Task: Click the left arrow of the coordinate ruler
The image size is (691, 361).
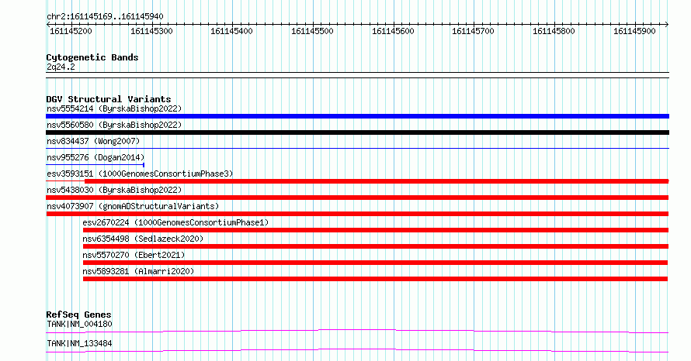Action: [x=48, y=25]
